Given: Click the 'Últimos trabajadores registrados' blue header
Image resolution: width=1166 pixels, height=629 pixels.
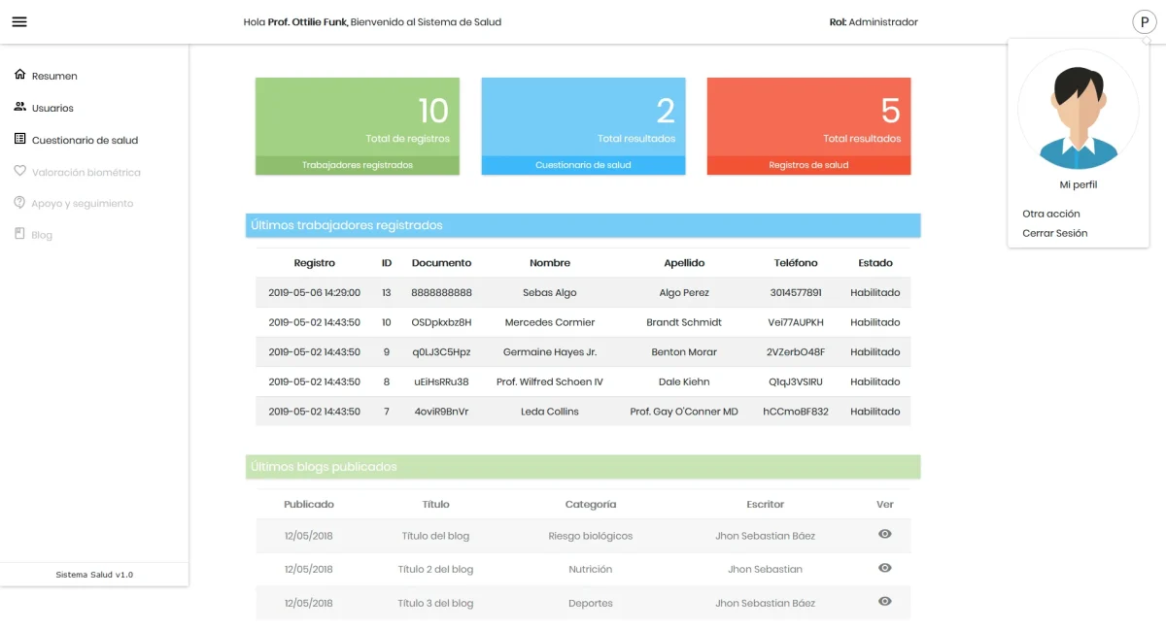Looking at the screenshot, I should tap(583, 225).
